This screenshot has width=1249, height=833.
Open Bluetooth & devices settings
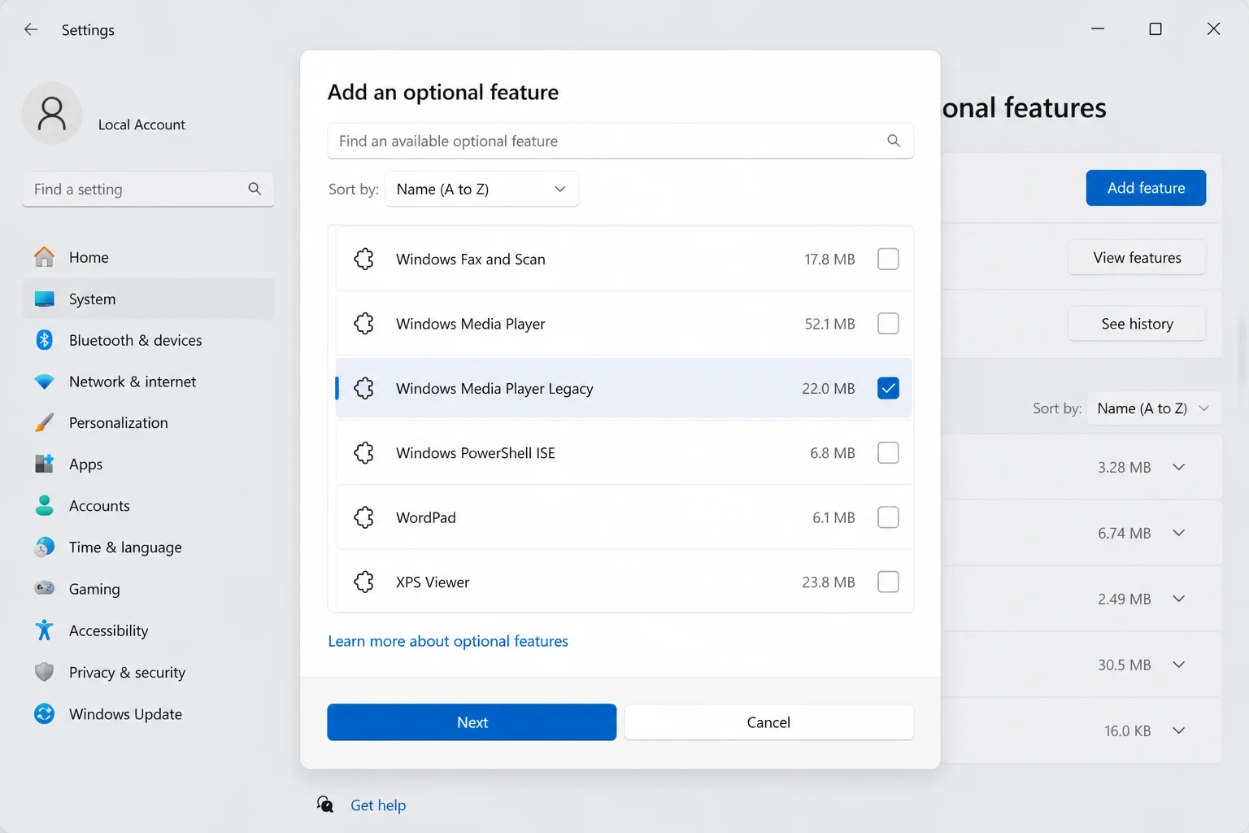pos(148,340)
